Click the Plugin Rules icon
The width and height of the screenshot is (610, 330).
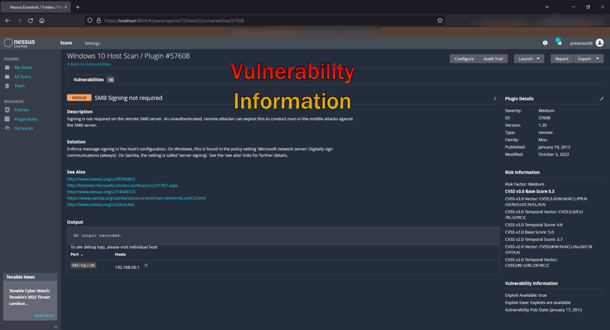pyautogui.click(x=7, y=119)
